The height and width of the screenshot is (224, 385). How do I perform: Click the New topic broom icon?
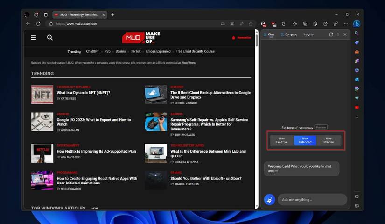pyautogui.click(x=269, y=200)
